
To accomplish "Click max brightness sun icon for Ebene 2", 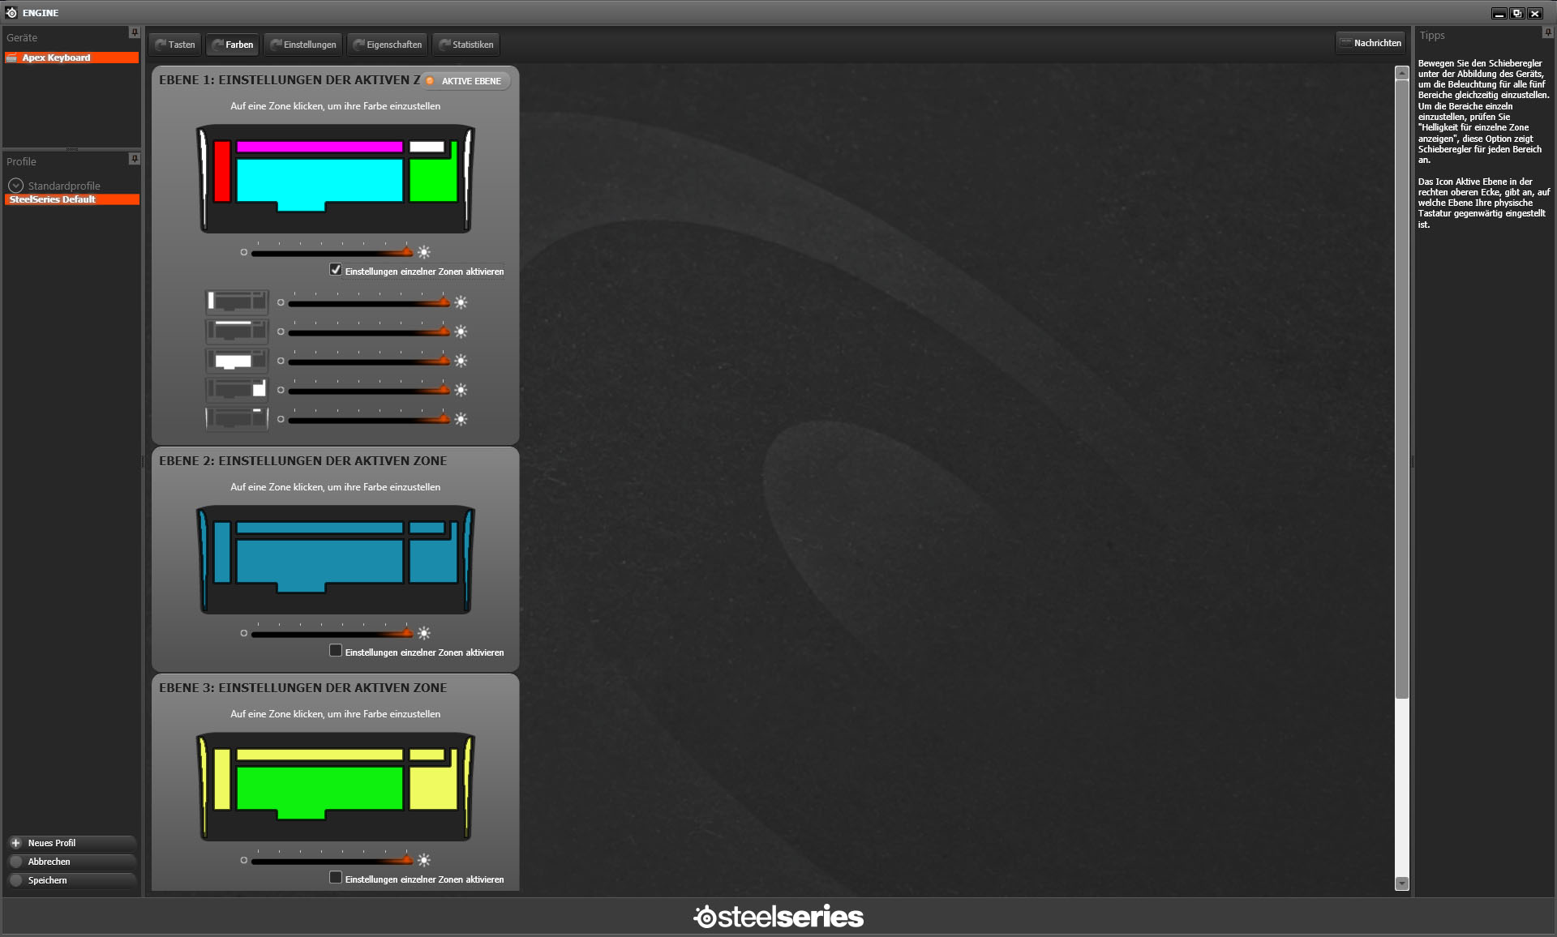I will coord(424,633).
